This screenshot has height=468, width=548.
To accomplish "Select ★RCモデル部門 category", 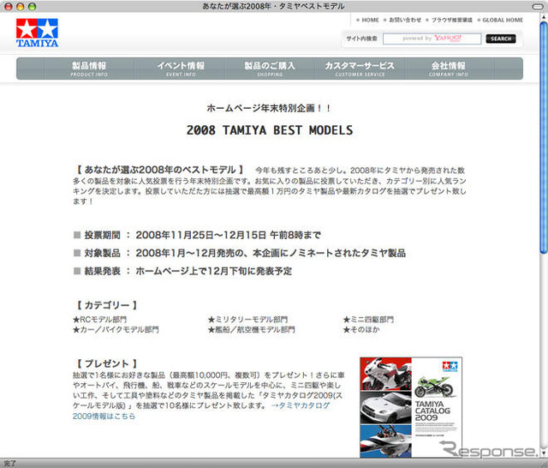I will pos(99,320).
